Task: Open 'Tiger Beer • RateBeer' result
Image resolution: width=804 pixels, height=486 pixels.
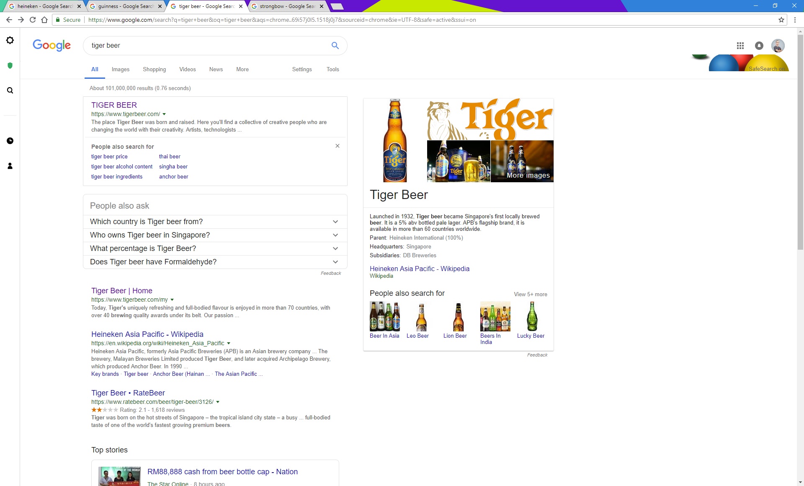Action: tap(128, 393)
